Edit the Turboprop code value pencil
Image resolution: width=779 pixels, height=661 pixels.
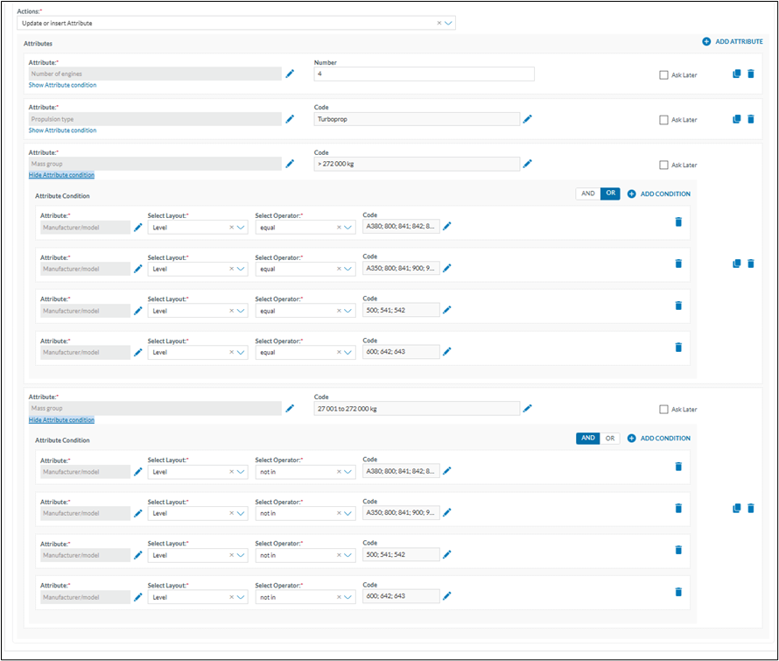point(528,119)
